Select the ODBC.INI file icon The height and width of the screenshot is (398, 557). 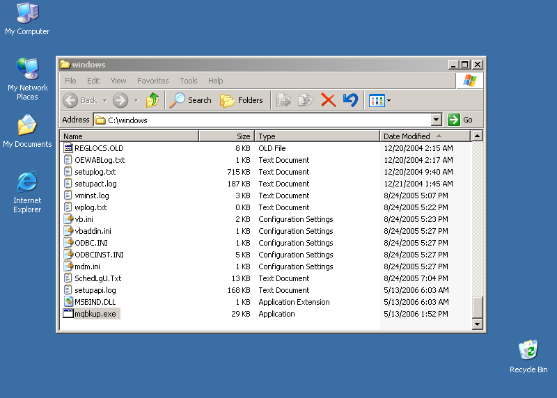tap(68, 243)
